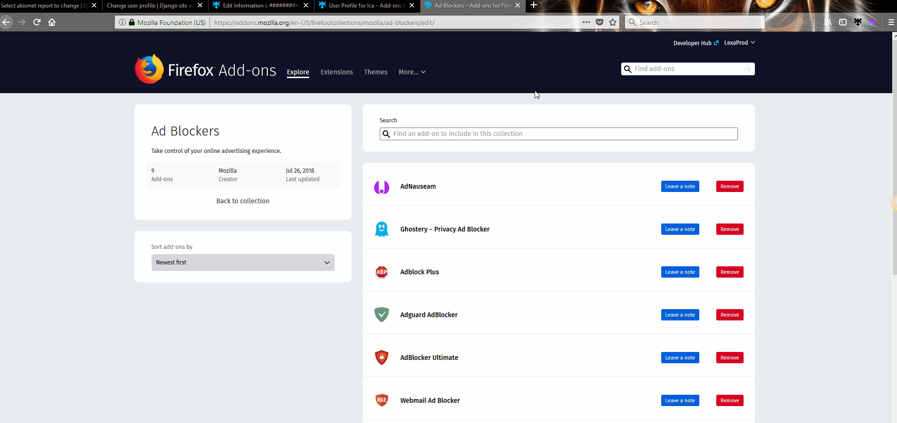897x423 pixels.
Task: Open the Sort add-ons by dropdown
Action: 243,263
